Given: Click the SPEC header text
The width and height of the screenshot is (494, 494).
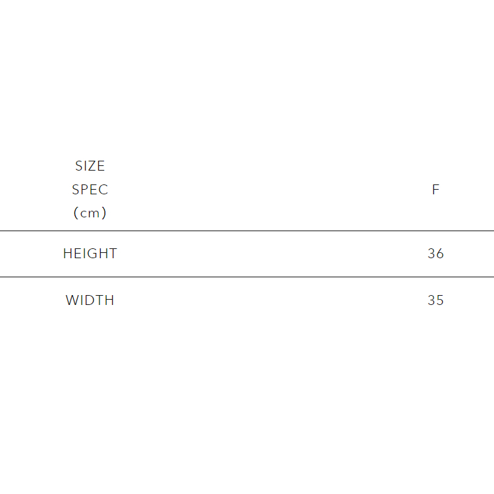Looking at the screenshot, I should click(x=90, y=190).
